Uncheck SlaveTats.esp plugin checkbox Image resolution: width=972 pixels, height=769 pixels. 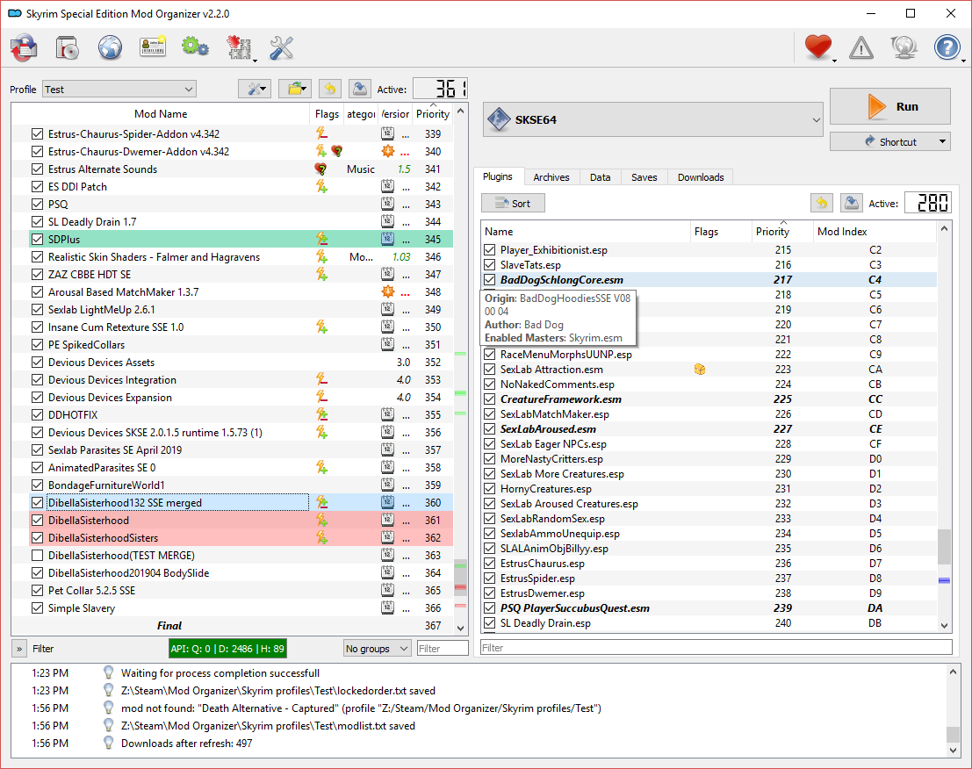click(x=490, y=264)
